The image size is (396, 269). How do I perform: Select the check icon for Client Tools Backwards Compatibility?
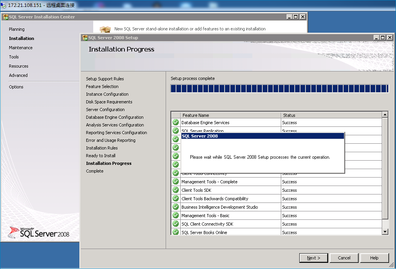pyautogui.click(x=176, y=198)
